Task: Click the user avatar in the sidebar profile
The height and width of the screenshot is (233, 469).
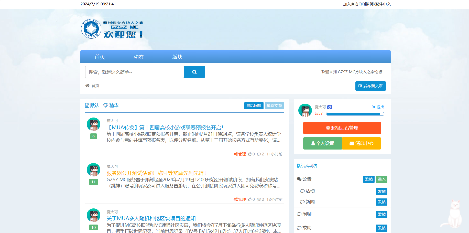Action: tap(305, 110)
